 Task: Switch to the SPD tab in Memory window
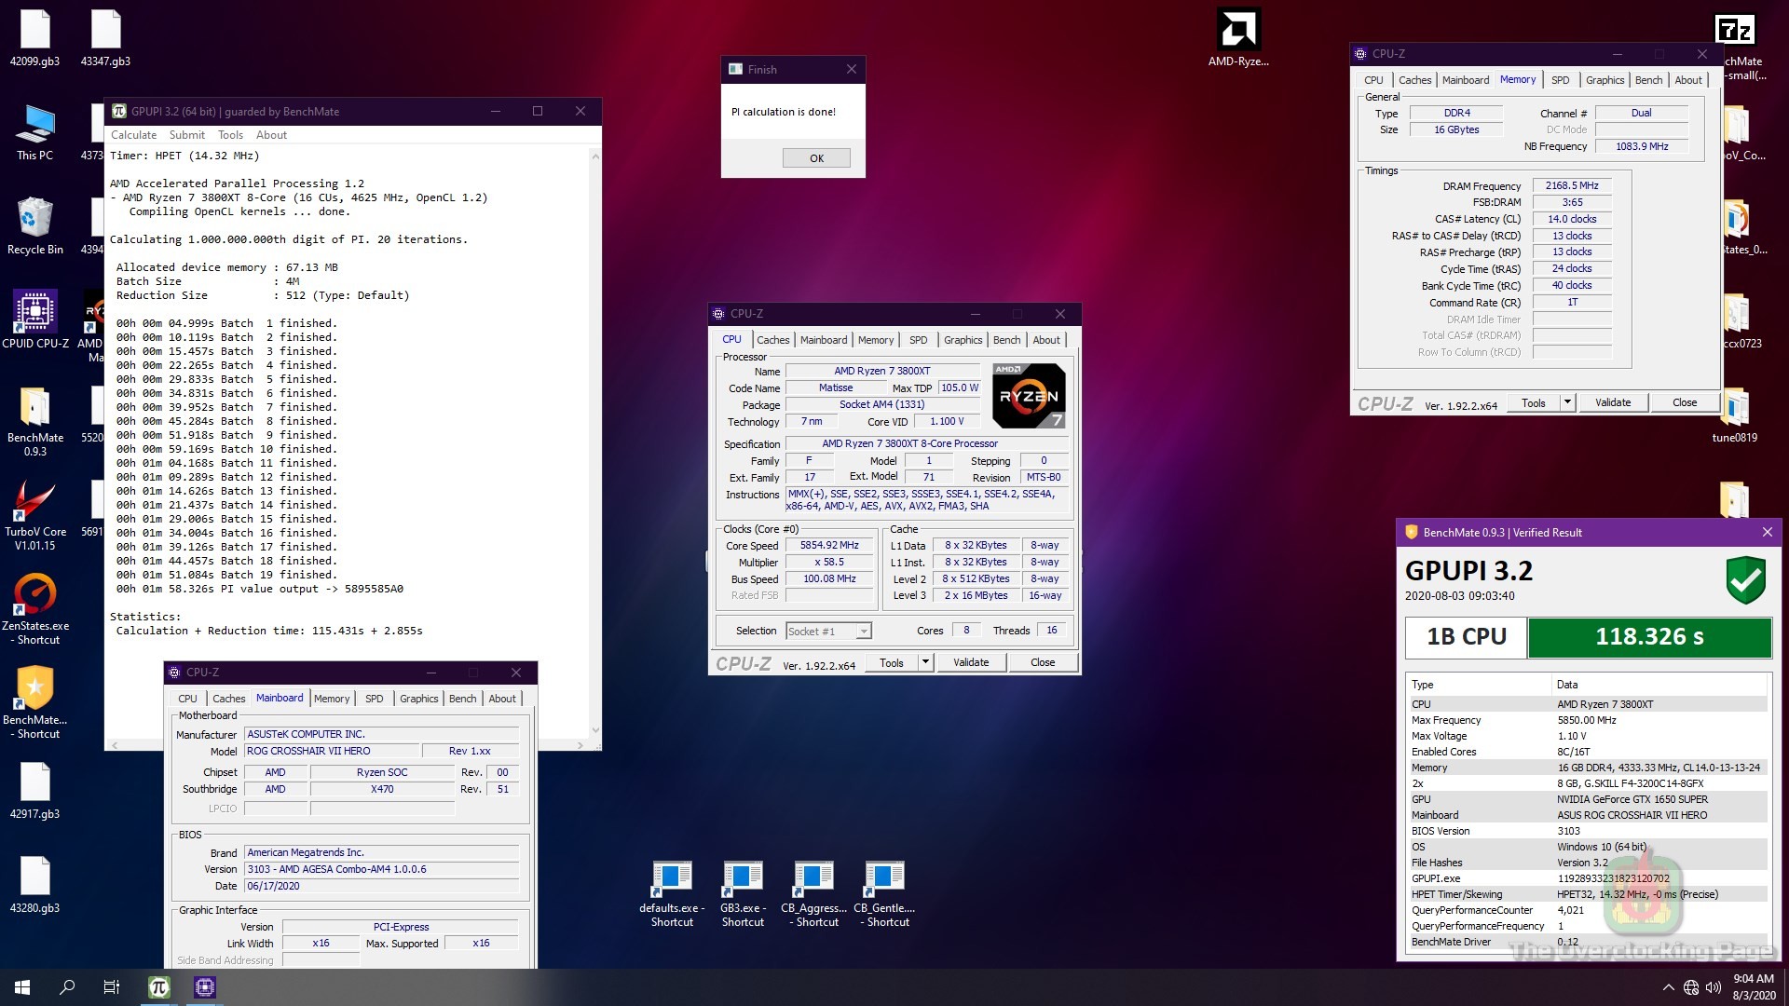coord(1560,80)
